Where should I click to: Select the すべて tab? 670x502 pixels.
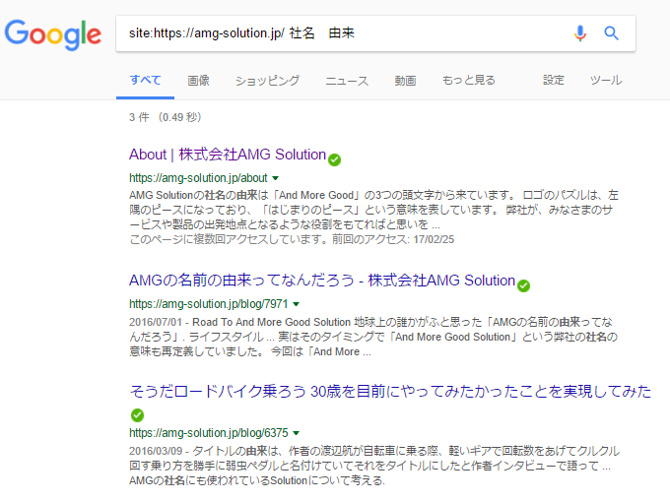(x=145, y=81)
